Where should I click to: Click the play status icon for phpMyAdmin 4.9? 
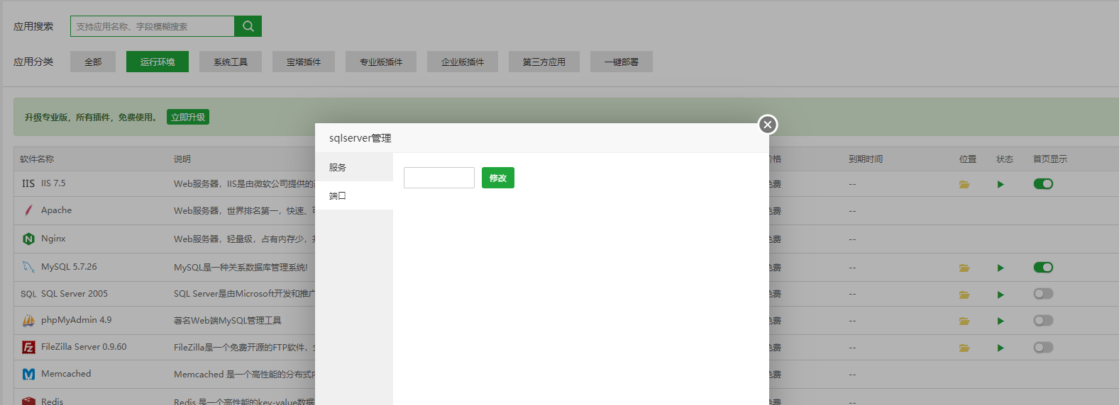pyautogui.click(x=1001, y=321)
